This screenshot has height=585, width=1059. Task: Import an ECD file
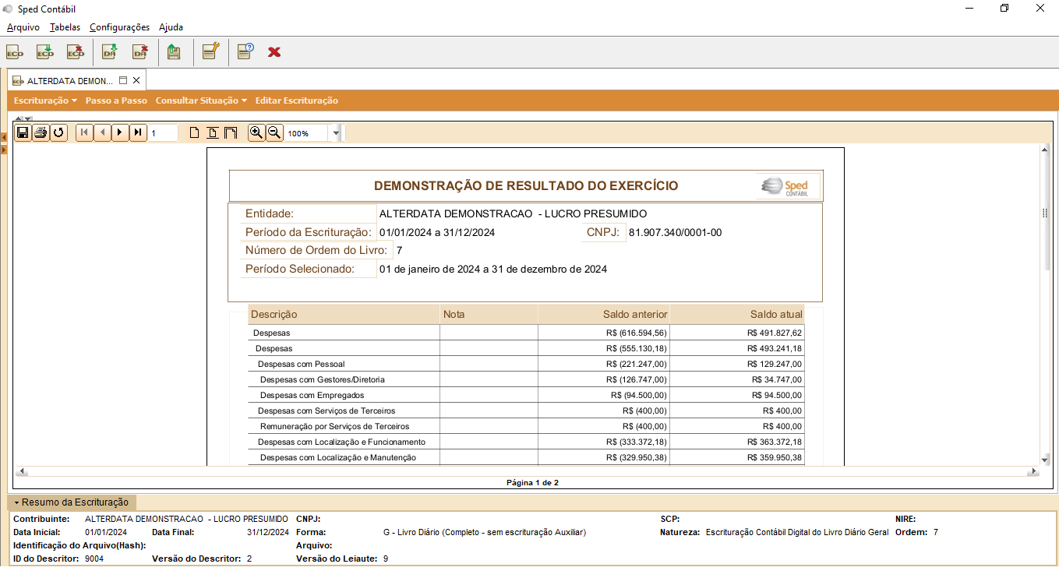(44, 51)
